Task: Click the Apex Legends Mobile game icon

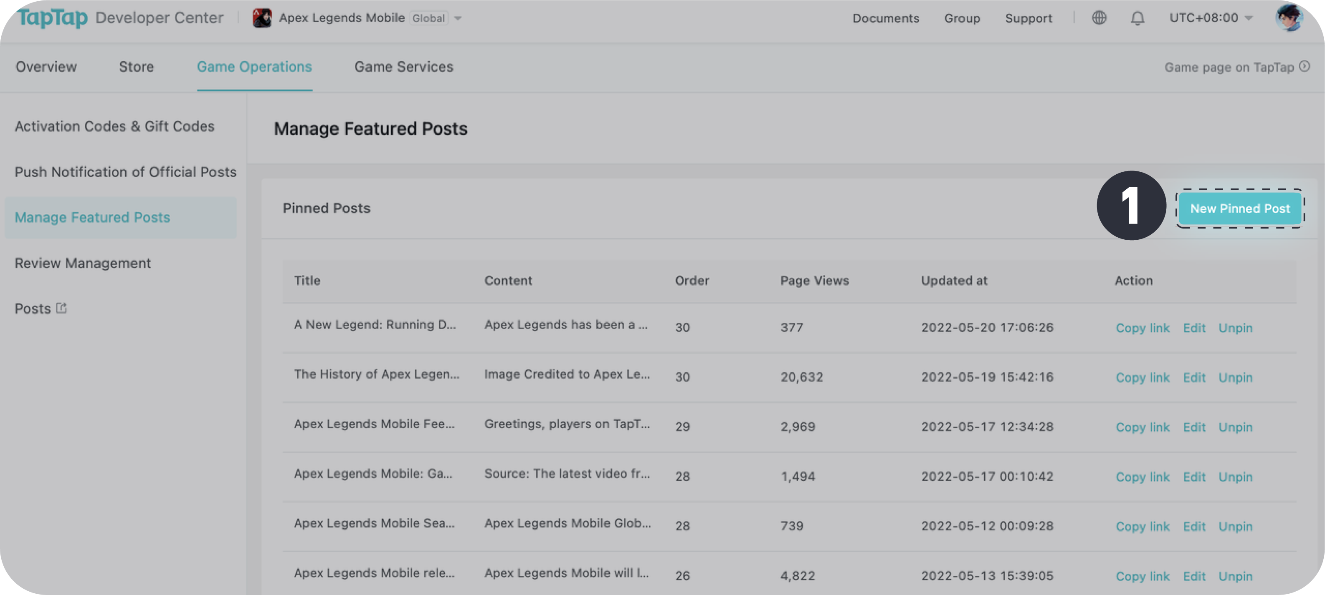Action: 262,18
